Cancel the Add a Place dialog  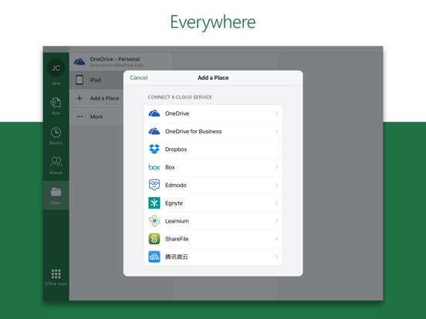tap(139, 78)
